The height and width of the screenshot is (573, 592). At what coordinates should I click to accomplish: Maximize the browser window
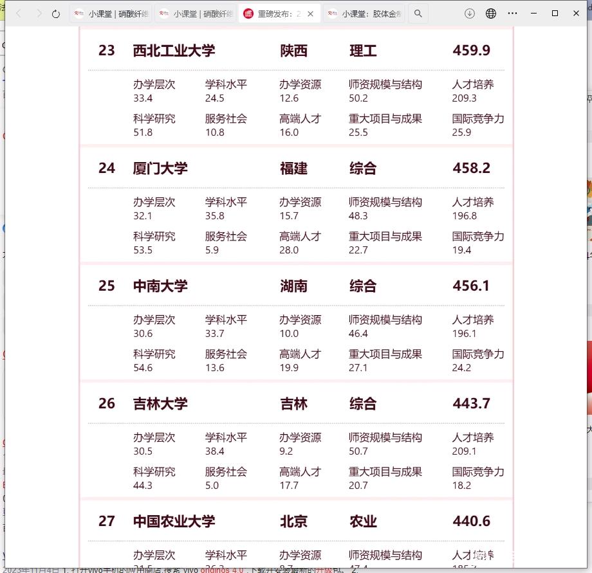[x=555, y=14]
